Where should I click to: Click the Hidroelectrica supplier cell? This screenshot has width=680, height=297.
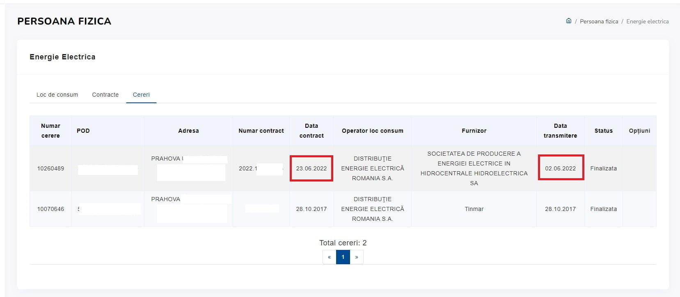coord(474,168)
